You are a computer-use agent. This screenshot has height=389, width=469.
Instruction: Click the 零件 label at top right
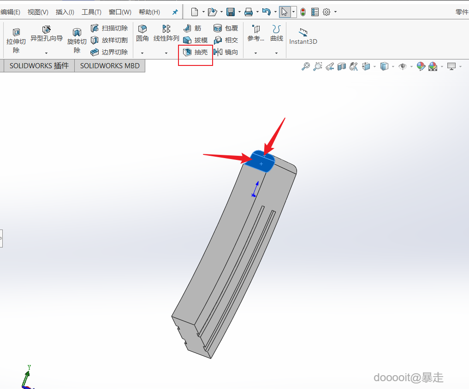pos(462,12)
